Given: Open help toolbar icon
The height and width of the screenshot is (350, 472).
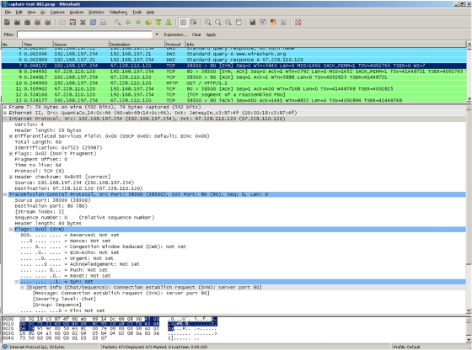Looking at the screenshot, I should click(298, 22).
